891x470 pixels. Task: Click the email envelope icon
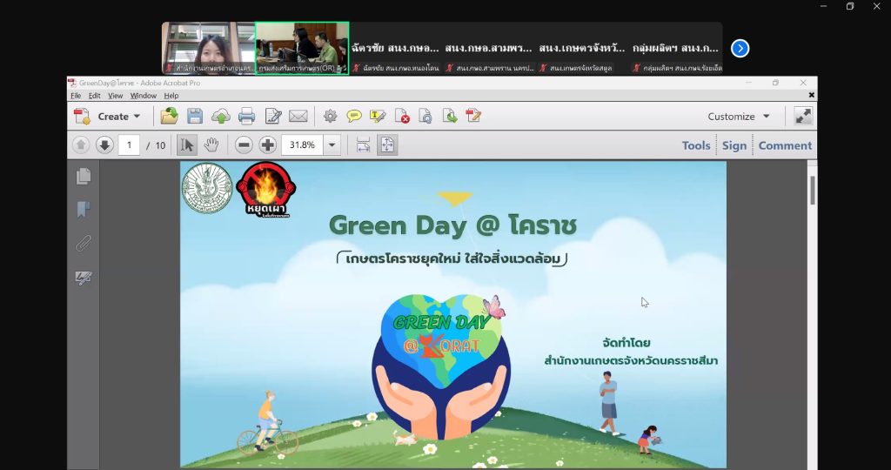tap(298, 116)
